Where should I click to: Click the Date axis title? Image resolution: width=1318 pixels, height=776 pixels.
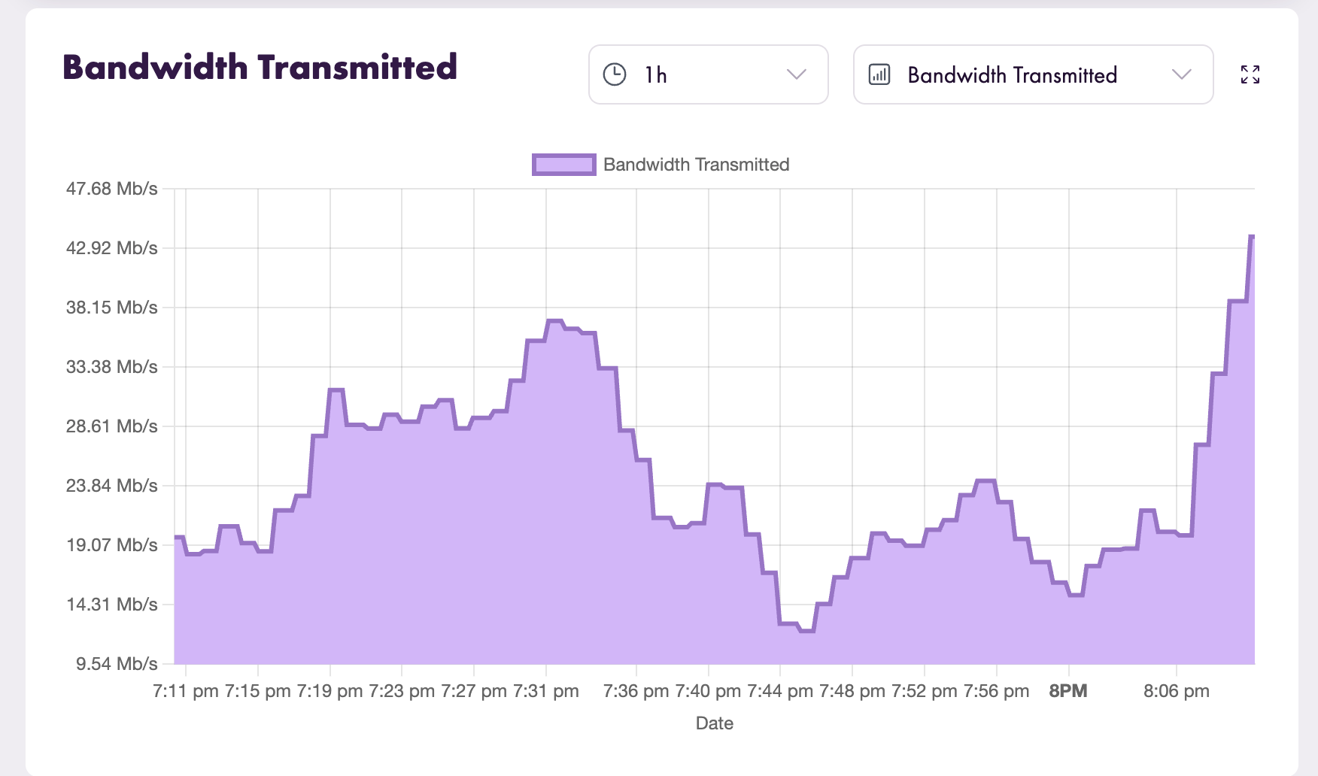[715, 723]
